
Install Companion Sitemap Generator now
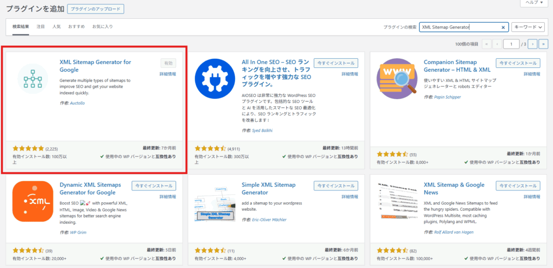click(518, 63)
